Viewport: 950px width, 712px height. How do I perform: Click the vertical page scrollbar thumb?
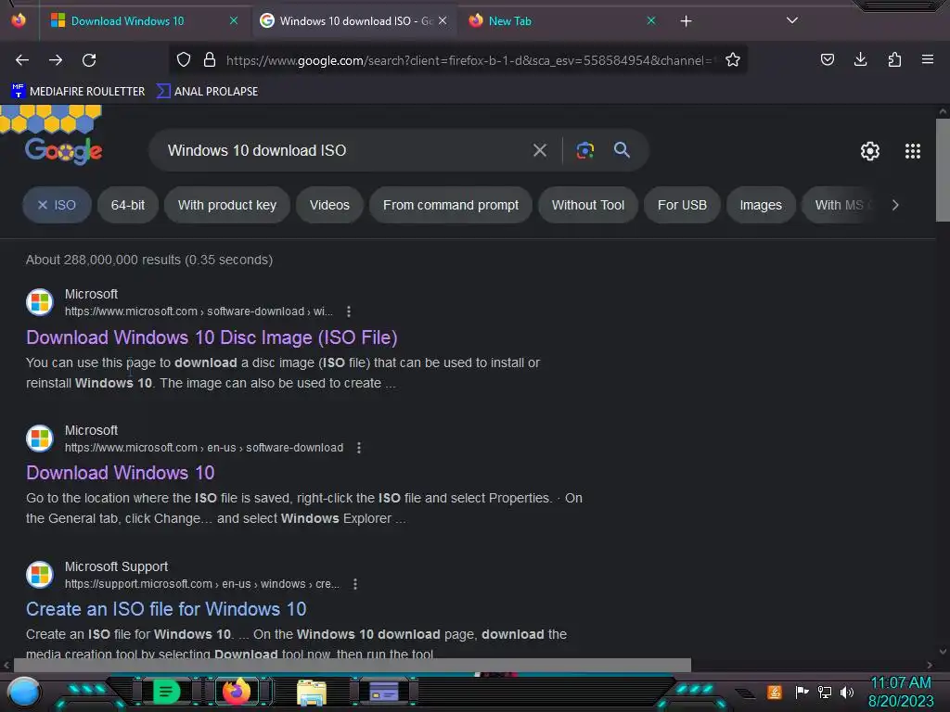tap(943, 171)
